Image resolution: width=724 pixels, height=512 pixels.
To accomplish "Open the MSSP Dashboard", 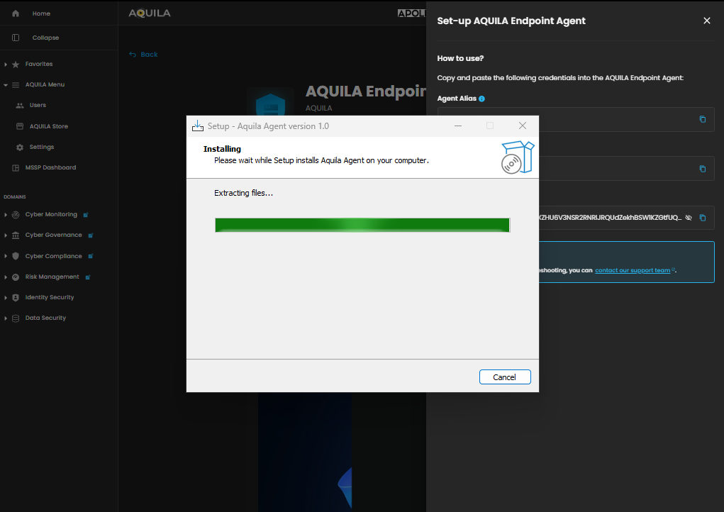I will click(52, 167).
